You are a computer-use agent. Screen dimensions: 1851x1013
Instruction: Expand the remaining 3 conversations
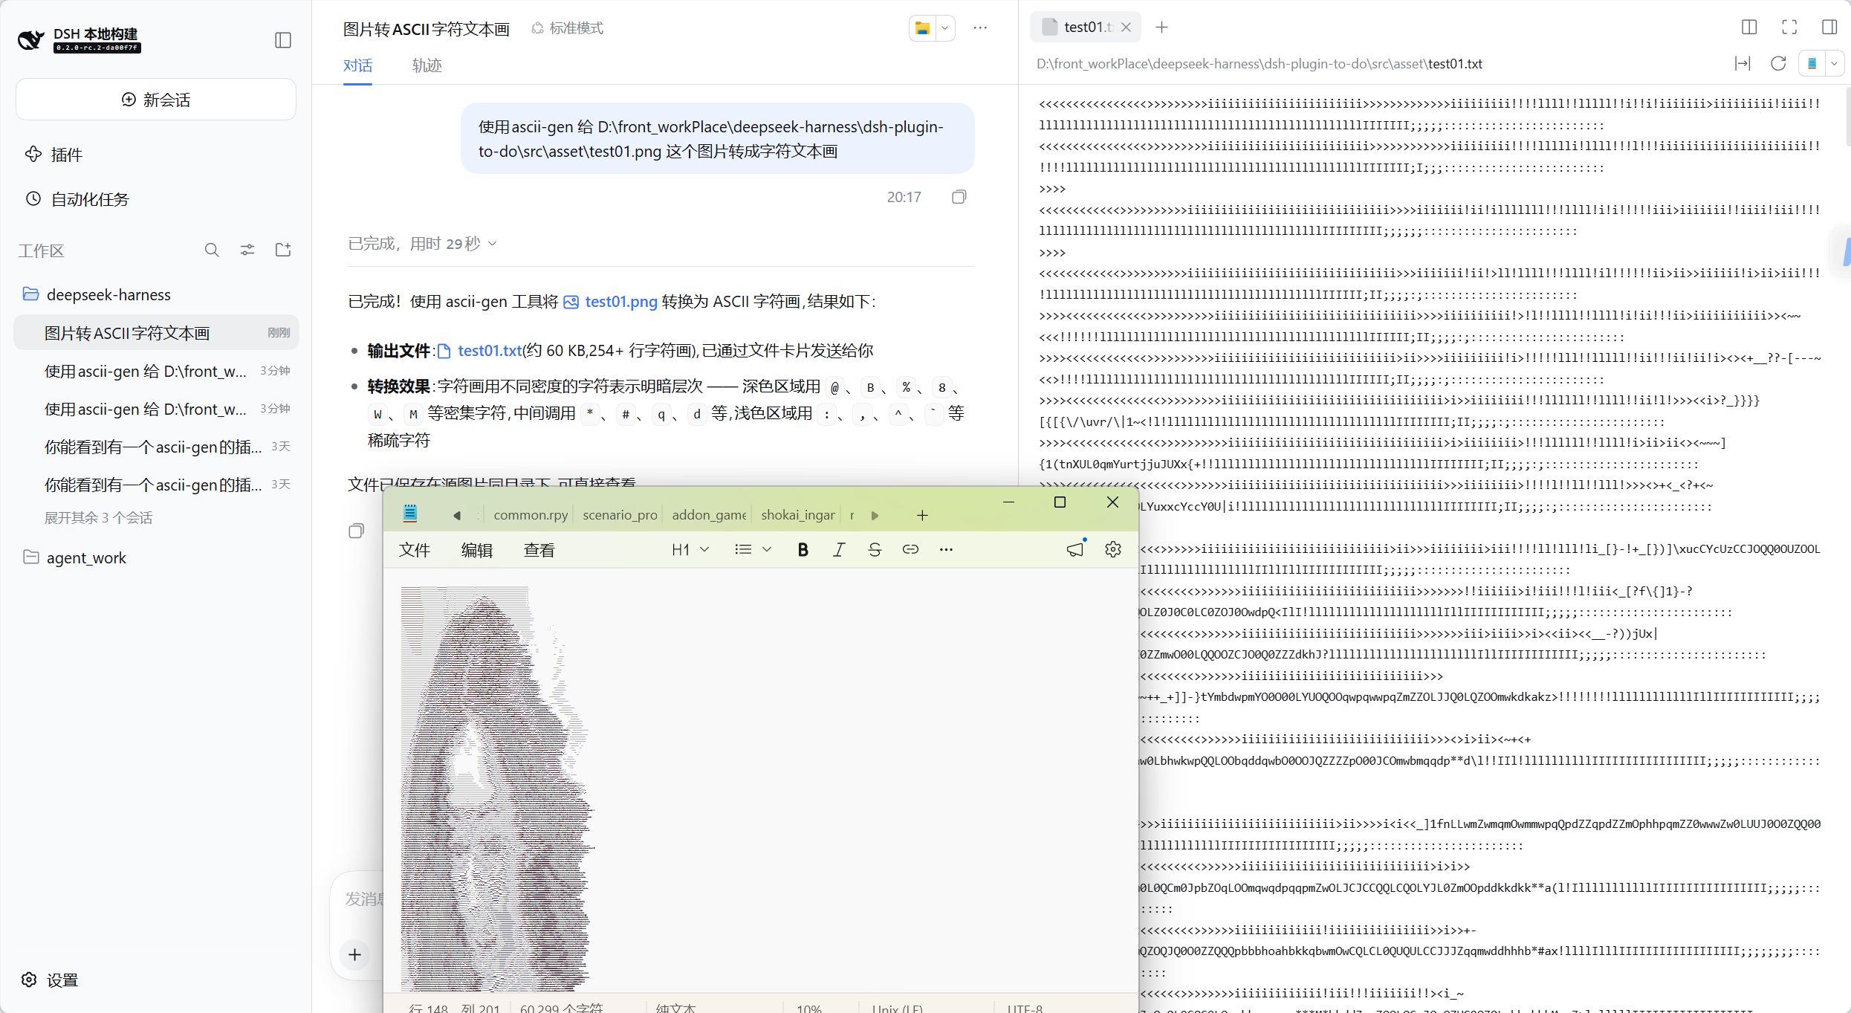pos(98,518)
